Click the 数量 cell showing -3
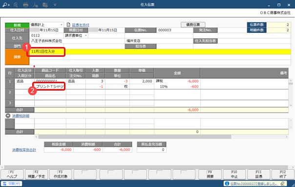 tap(117, 81)
